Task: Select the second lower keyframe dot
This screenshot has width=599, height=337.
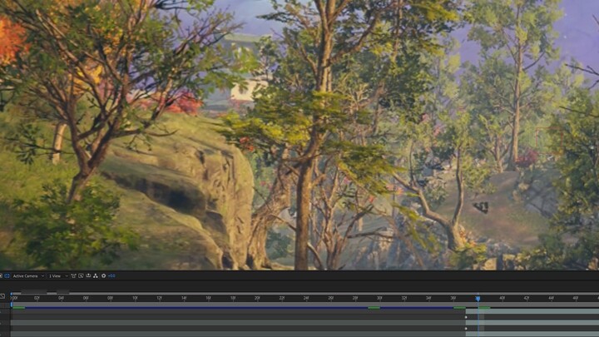Action: click(466, 329)
